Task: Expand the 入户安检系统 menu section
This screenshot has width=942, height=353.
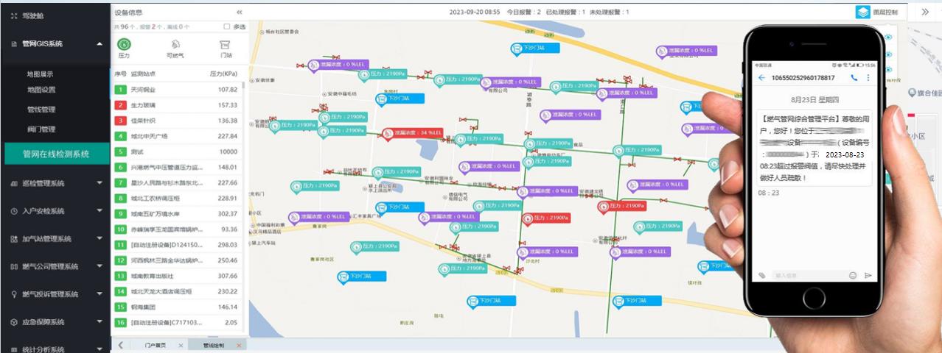Action: pos(100,211)
